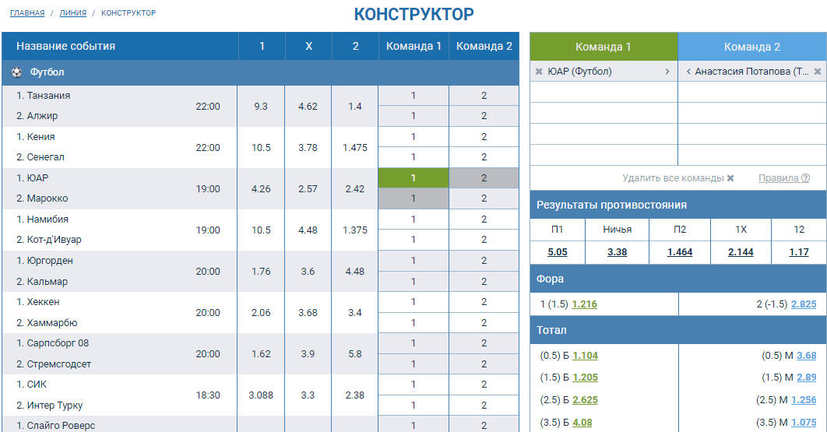Add Намибия as Команда 1

click(413, 220)
